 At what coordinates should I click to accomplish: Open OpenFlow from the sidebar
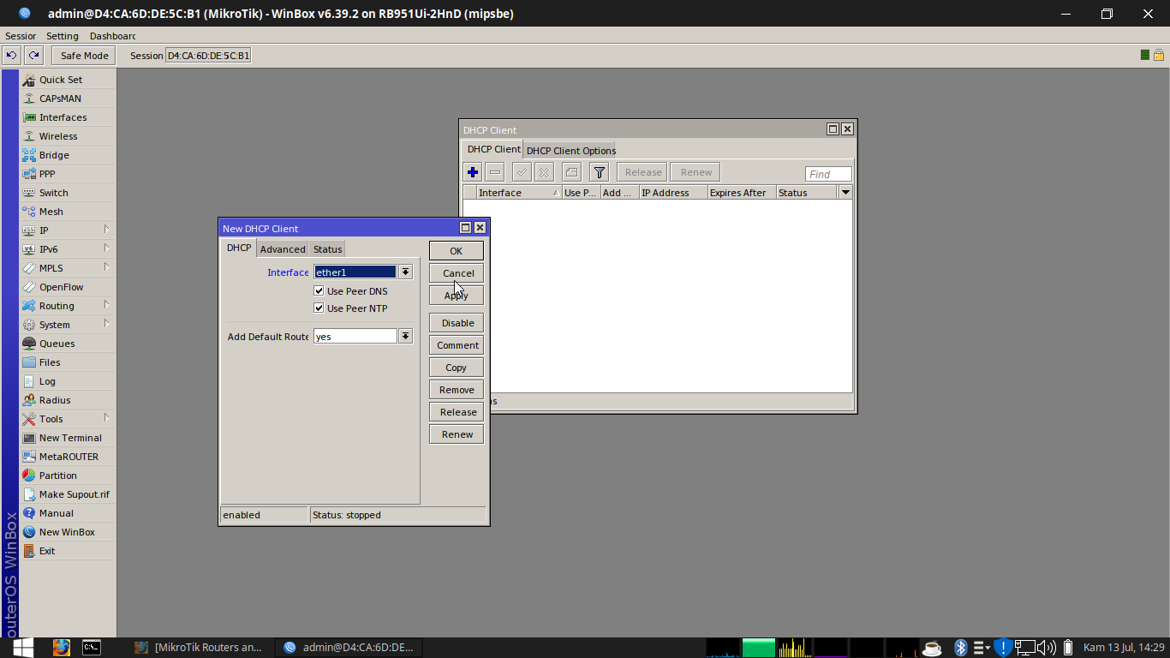pos(68,287)
